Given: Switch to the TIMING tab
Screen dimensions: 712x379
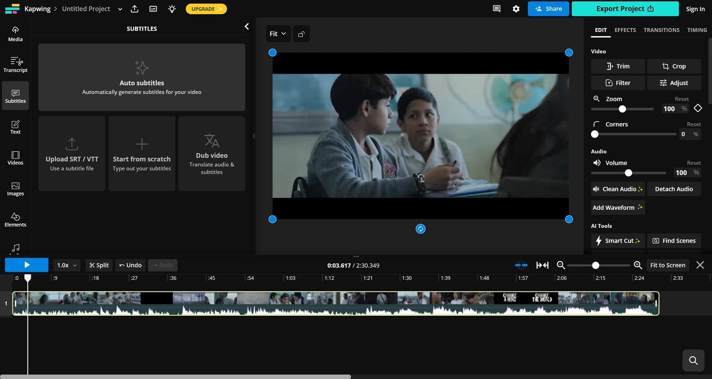Looking at the screenshot, I should coord(697,30).
